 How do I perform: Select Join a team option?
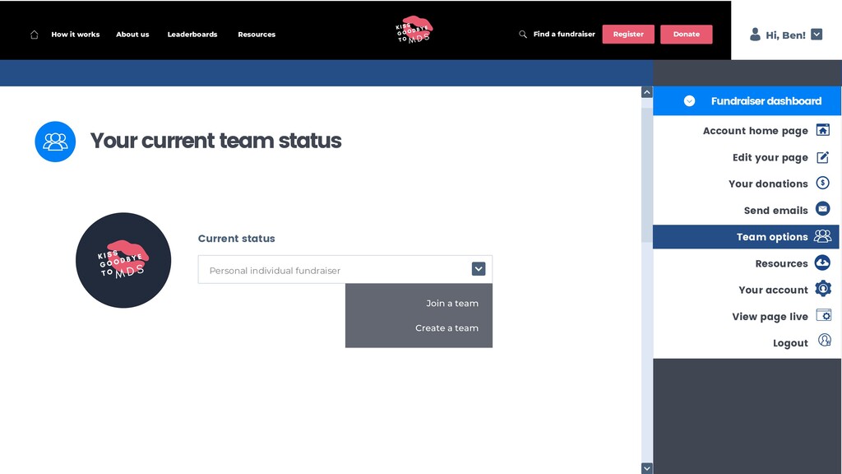452,303
